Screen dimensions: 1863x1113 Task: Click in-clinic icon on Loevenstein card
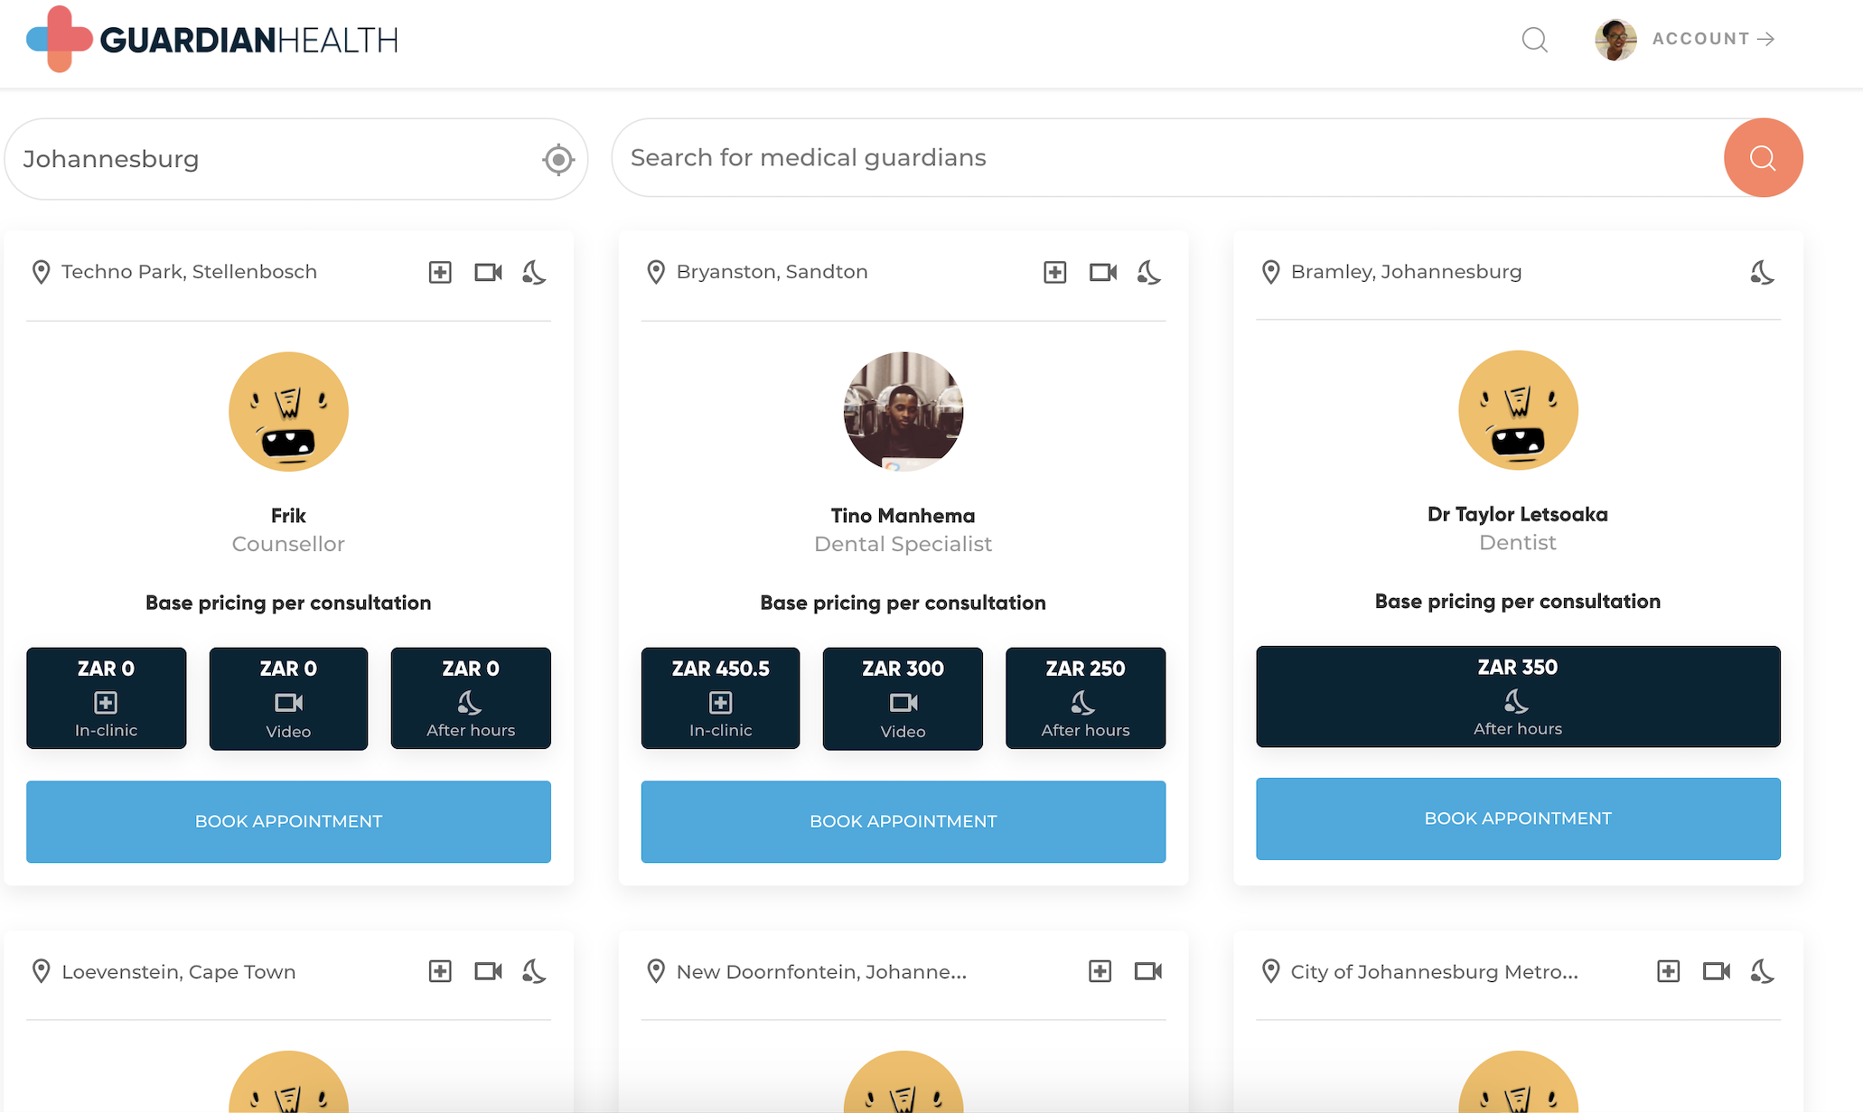pyautogui.click(x=440, y=971)
